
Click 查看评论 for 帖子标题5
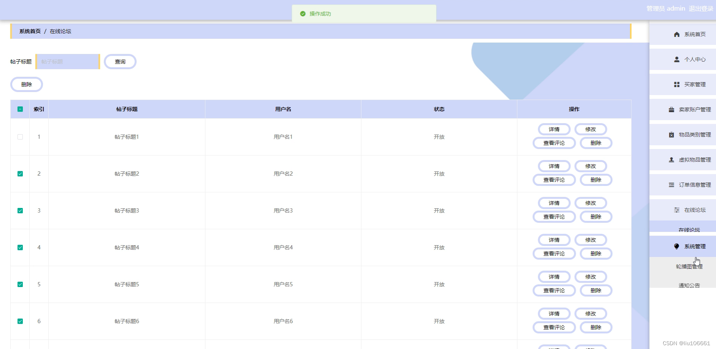[554, 290]
